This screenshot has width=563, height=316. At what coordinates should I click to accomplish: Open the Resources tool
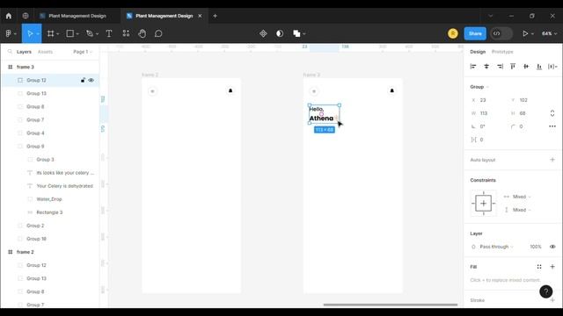tap(126, 33)
